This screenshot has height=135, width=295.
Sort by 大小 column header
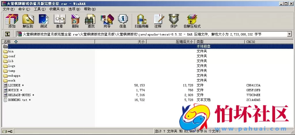click(x=121, y=42)
